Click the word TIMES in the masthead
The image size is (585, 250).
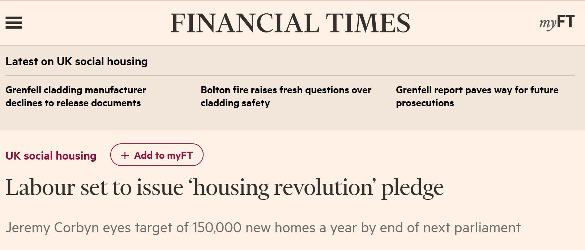pos(368,23)
